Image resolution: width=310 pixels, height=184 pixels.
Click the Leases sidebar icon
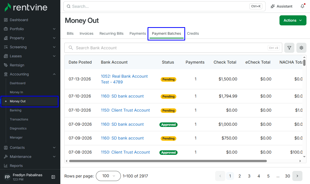[6, 56]
